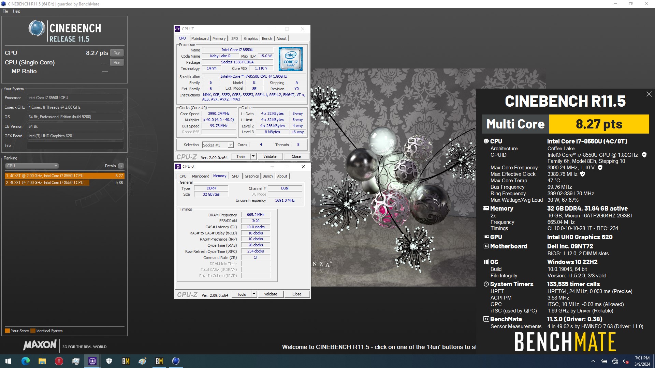Open the red T app in taskbar
The image size is (655, 368).
59,361
